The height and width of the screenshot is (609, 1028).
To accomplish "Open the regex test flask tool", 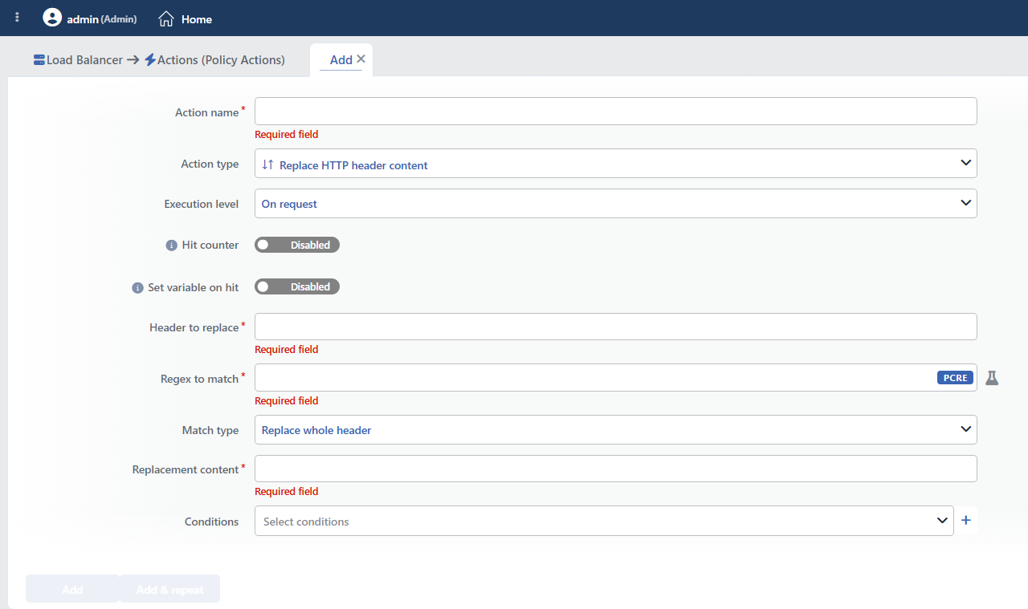I will coord(992,378).
